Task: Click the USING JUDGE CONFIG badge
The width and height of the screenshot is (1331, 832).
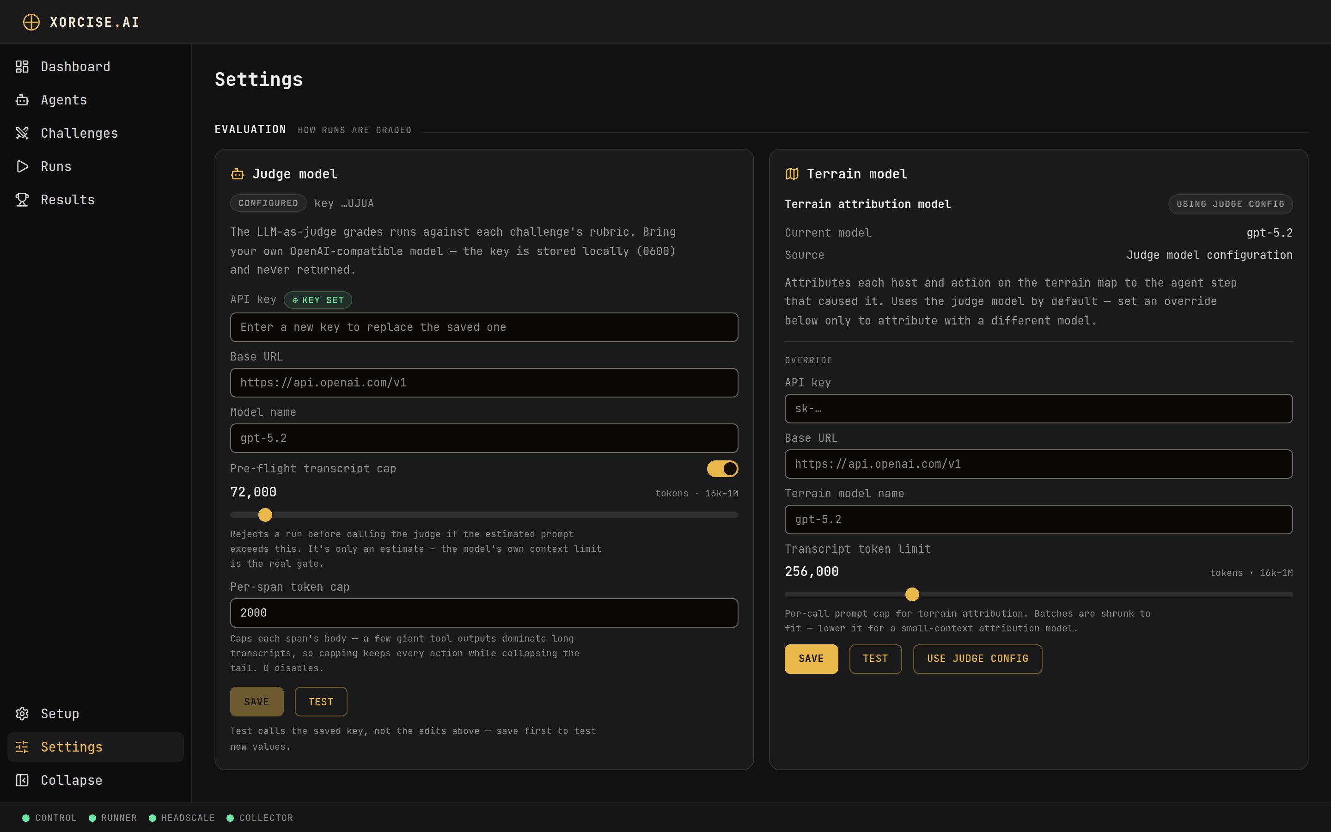Action: [x=1230, y=204]
